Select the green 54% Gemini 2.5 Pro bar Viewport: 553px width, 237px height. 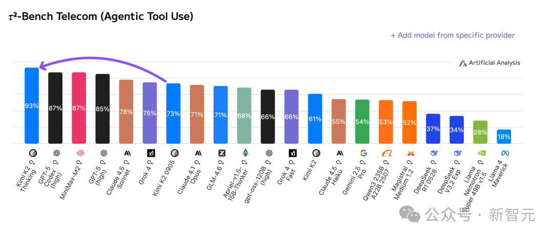click(362, 122)
